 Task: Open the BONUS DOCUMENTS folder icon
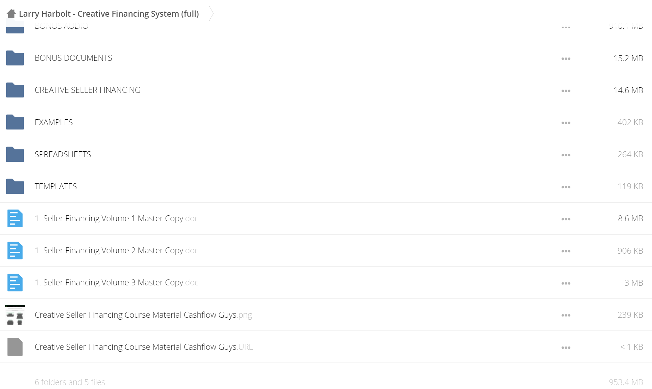(x=15, y=58)
